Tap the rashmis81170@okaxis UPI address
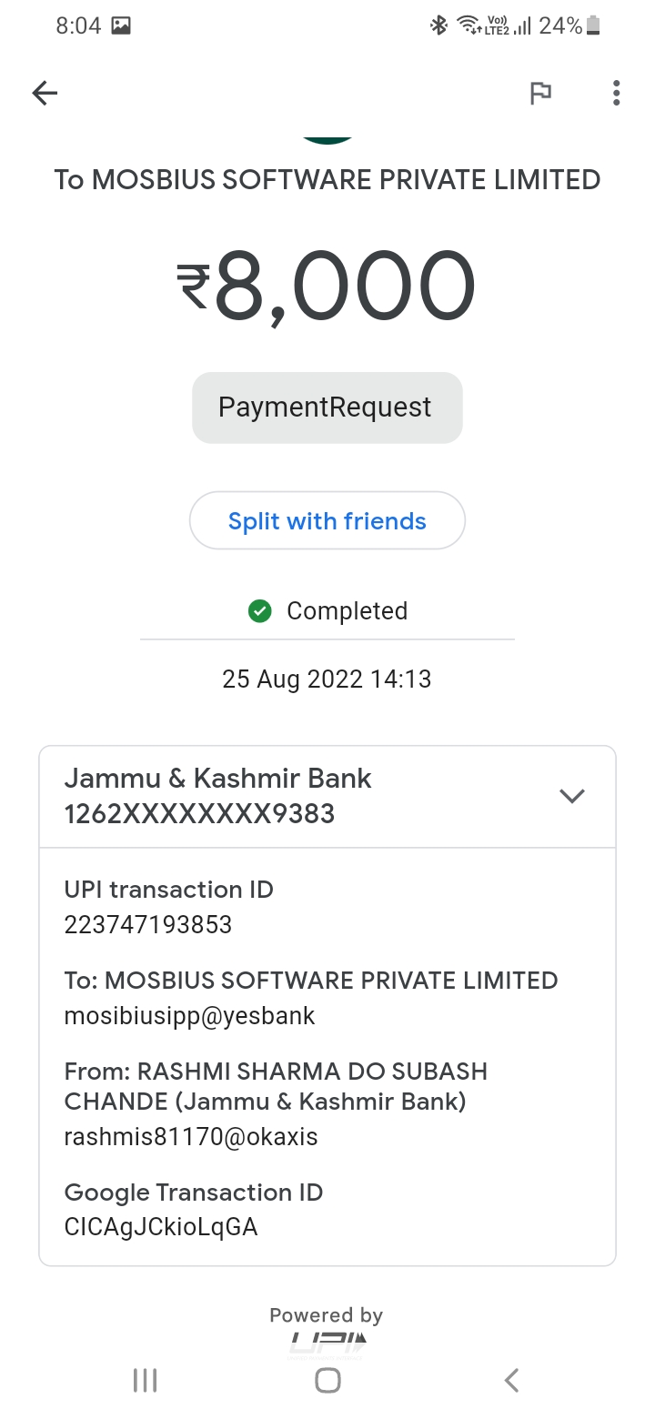 coord(191,1137)
